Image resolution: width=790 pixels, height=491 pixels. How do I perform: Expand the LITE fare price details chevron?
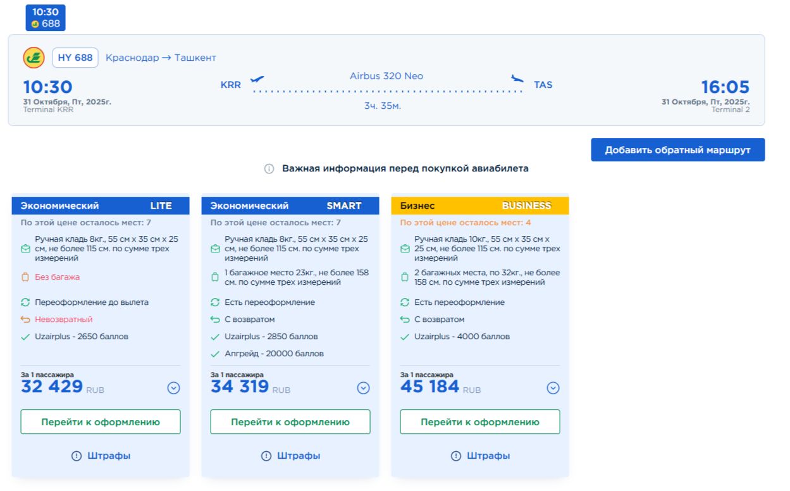173,388
